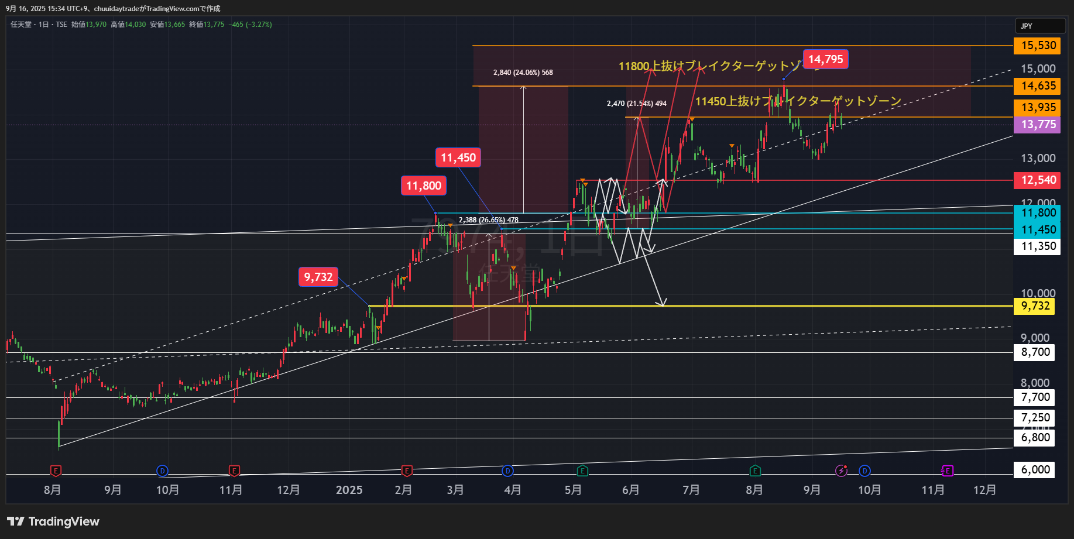Click the 任天堂 symbol name in chart legend

[21, 25]
